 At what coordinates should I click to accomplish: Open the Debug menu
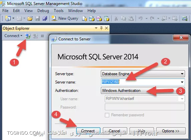(43, 11)
